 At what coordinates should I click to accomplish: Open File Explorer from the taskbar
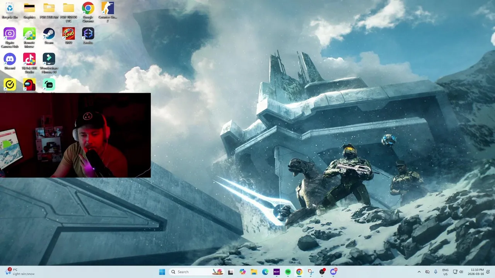point(254,272)
